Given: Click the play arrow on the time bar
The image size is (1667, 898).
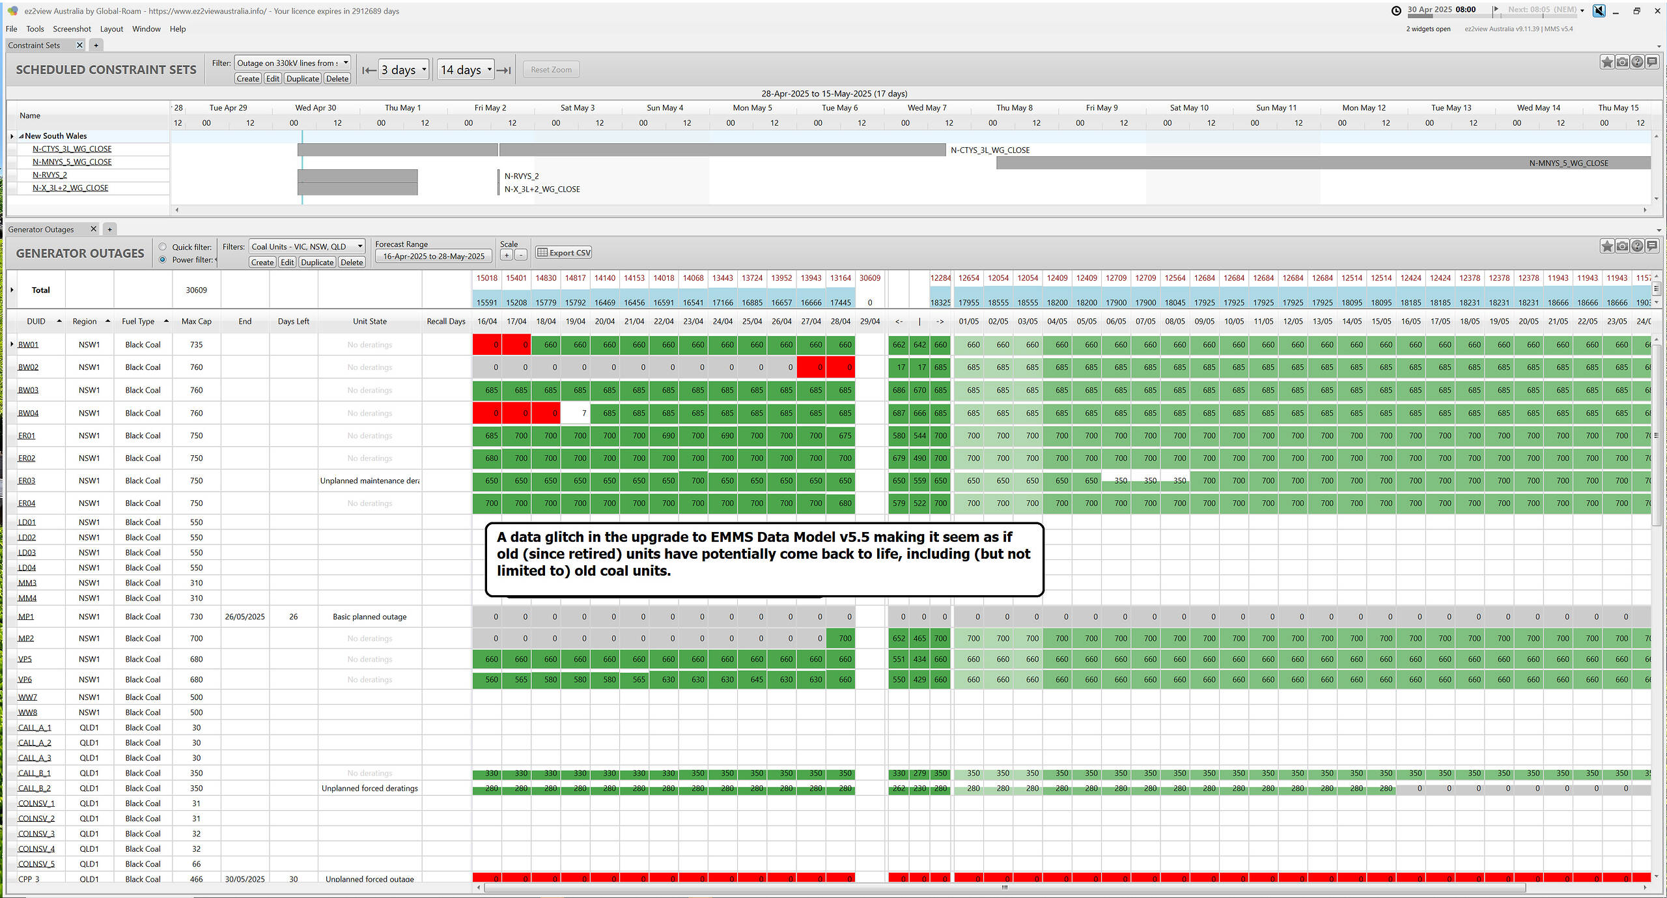Looking at the screenshot, I should click(x=1496, y=10).
